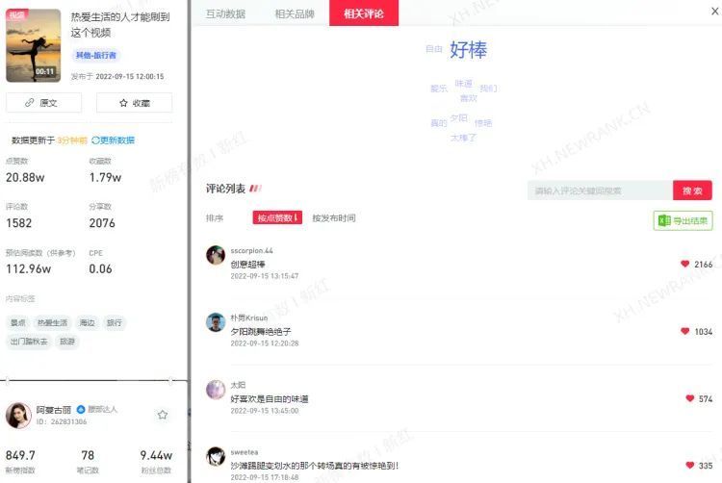Click the 自由 word in the word cloud
This screenshot has height=483, width=722.
(434, 49)
